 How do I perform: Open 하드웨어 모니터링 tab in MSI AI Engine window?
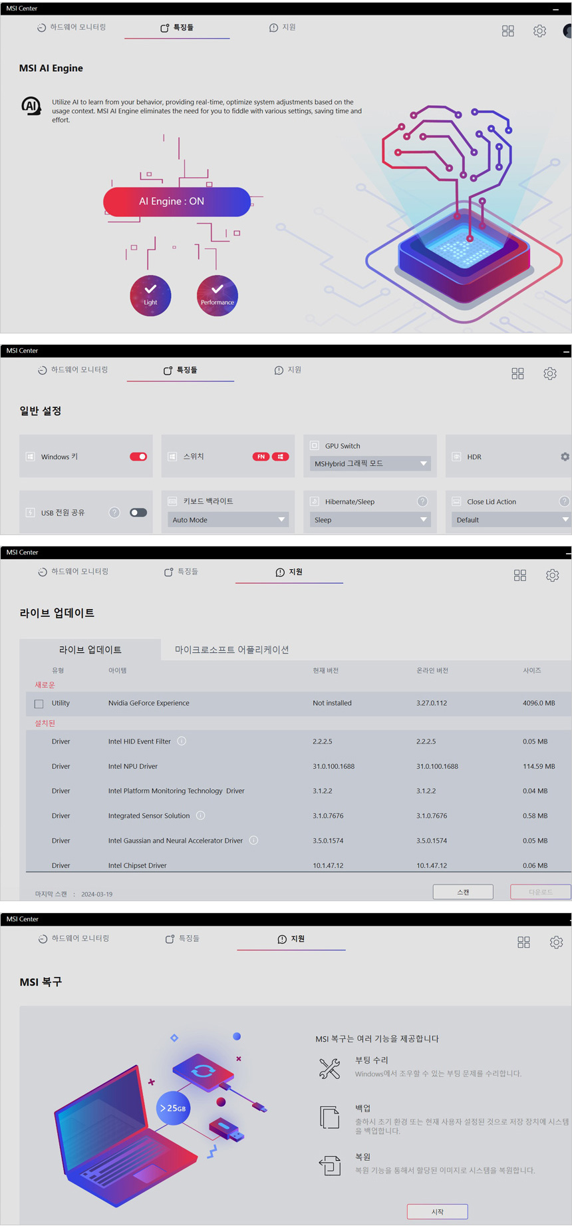[72, 27]
